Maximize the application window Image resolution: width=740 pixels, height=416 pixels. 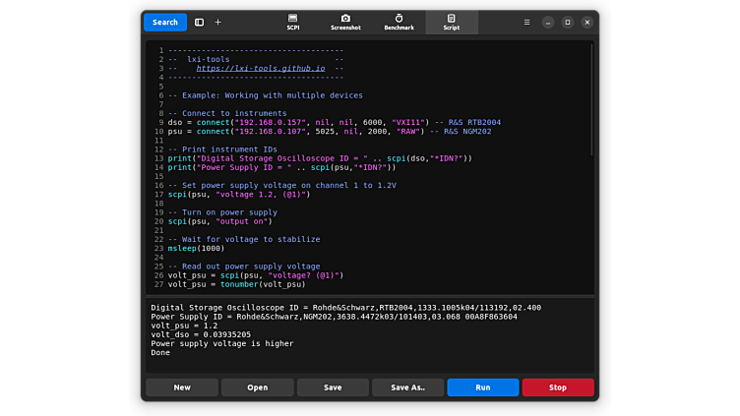pyautogui.click(x=568, y=22)
